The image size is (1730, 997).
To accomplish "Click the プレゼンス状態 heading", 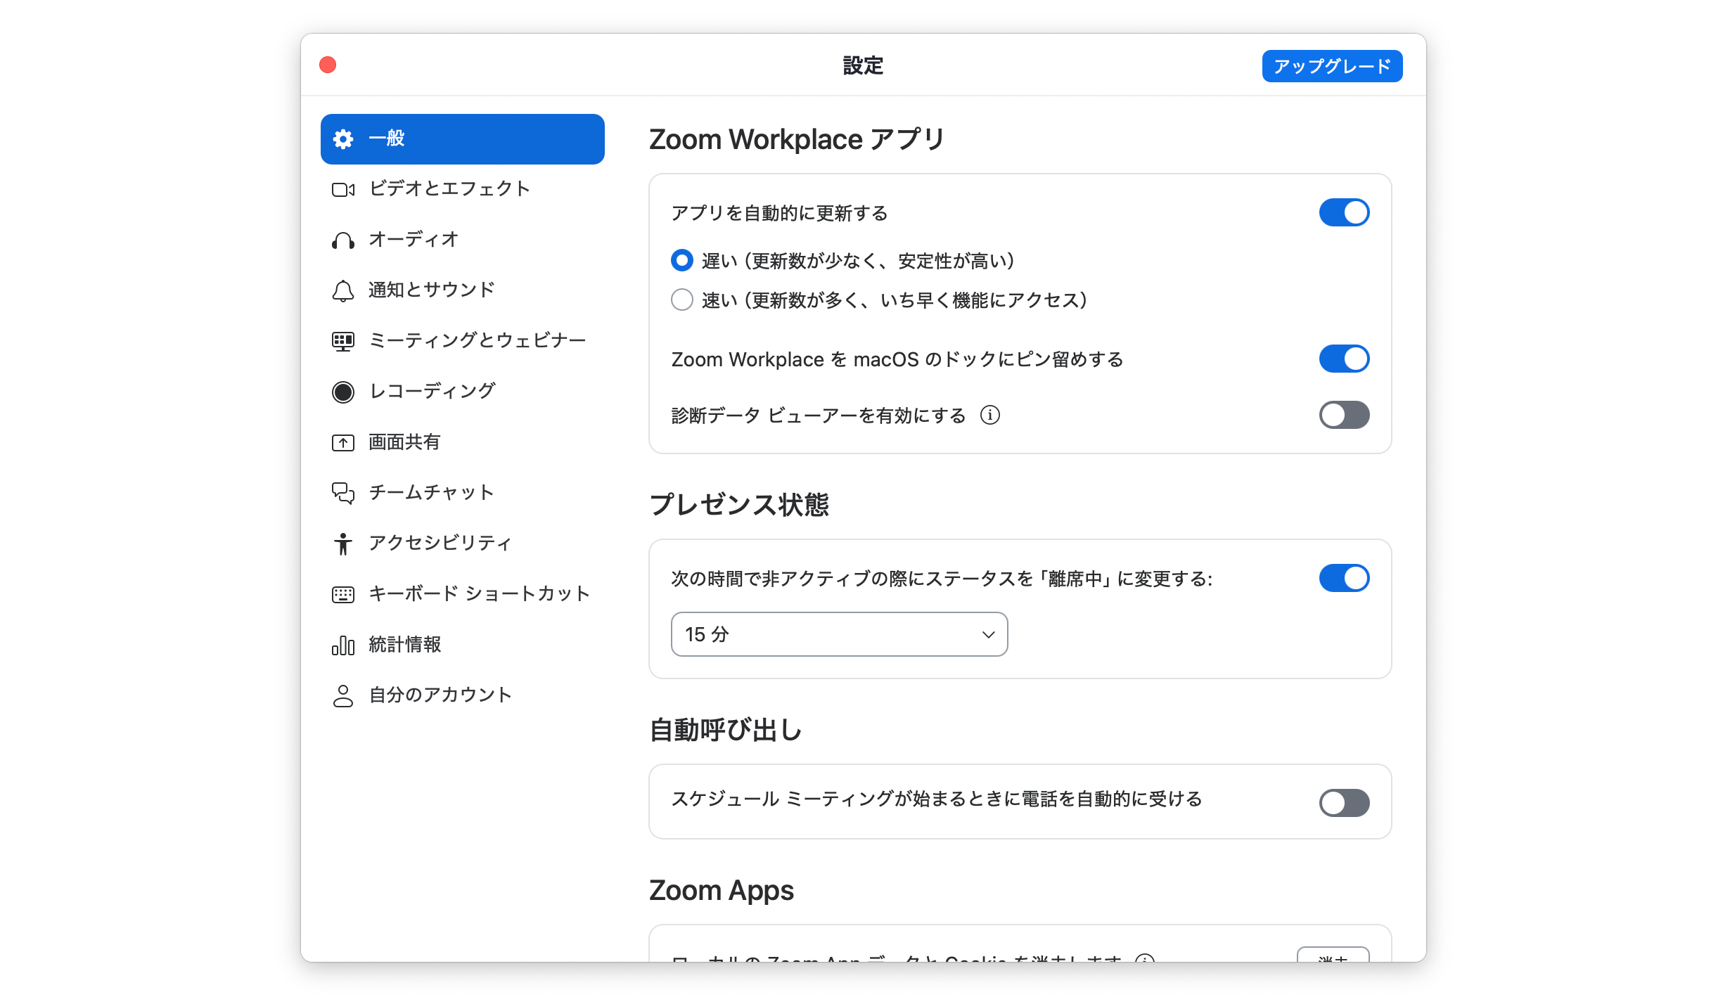I will pos(739,505).
